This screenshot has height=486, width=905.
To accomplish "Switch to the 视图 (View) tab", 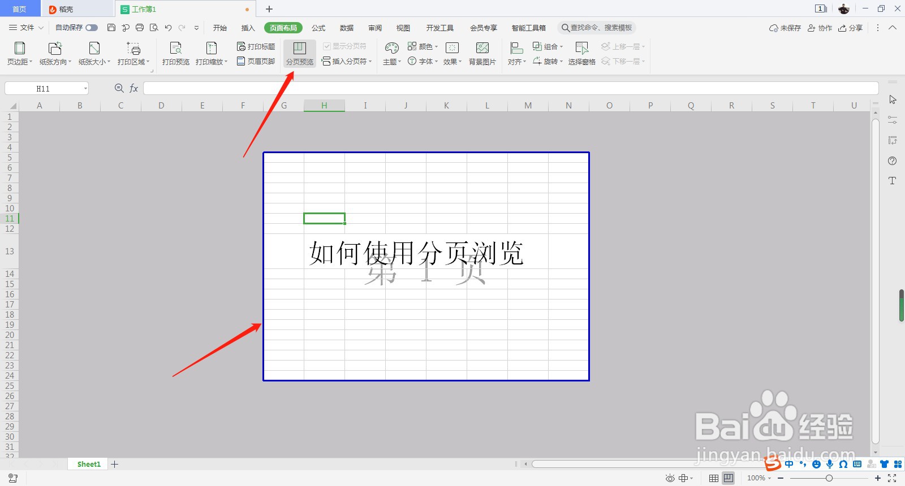I will click(403, 28).
